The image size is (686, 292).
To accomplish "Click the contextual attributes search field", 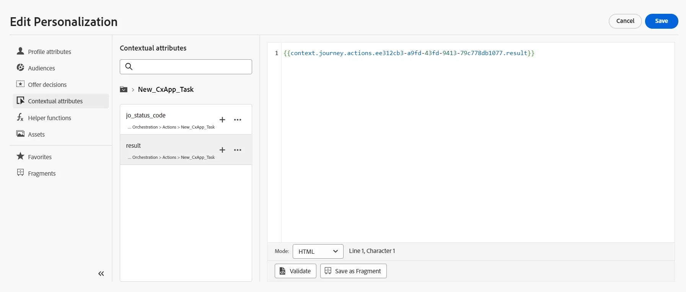I will pos(186,67).
